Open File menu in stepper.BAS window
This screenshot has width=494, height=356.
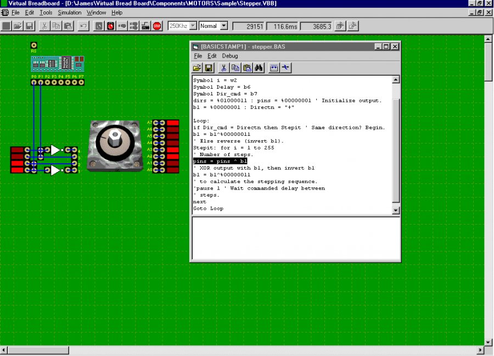click(x=198, y=56)
